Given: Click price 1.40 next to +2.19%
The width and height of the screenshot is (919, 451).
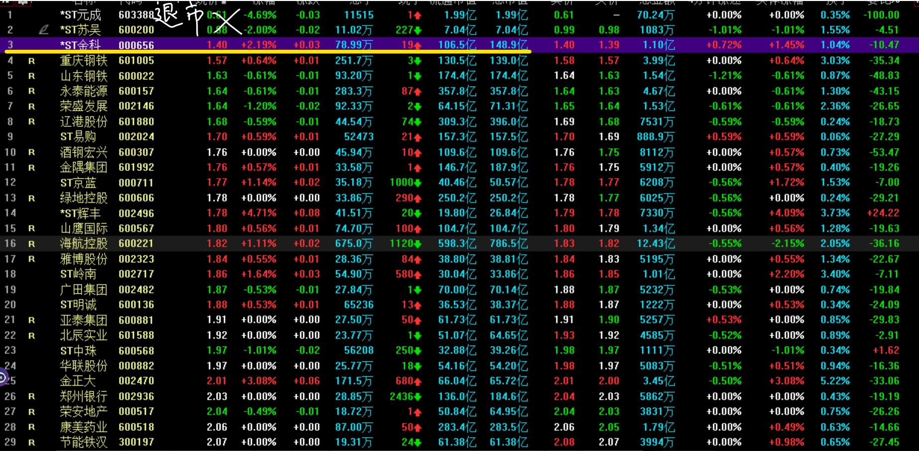Looking at the screenshot, I should pos(217,45).
